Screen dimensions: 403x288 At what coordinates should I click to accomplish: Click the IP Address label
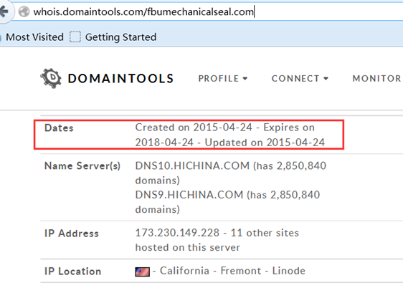(72, 234)
